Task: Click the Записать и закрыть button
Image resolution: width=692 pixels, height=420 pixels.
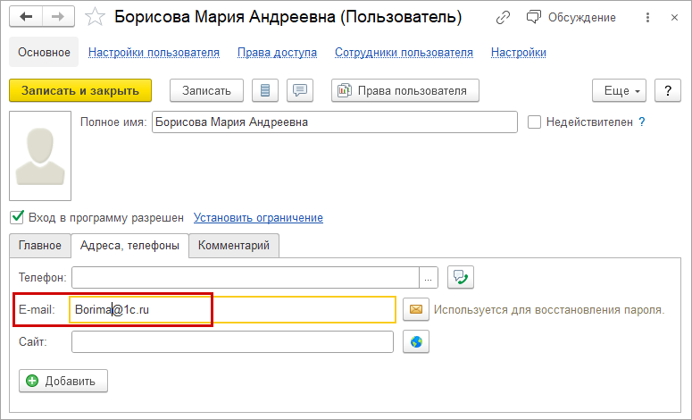Action: pyautogui.click(x=80, y=90)
